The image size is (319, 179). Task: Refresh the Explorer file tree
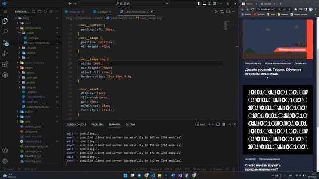(45, 12)
